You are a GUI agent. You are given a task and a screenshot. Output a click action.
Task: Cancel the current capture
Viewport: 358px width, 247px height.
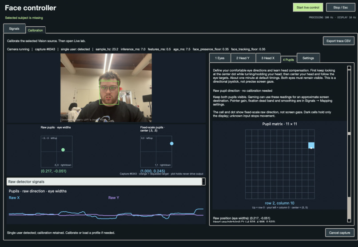pos(339,233)
